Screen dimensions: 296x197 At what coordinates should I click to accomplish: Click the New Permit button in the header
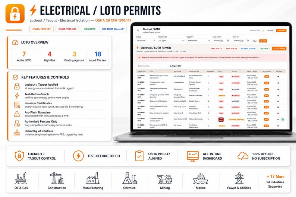pyautogui.click(x=281, y=31)
